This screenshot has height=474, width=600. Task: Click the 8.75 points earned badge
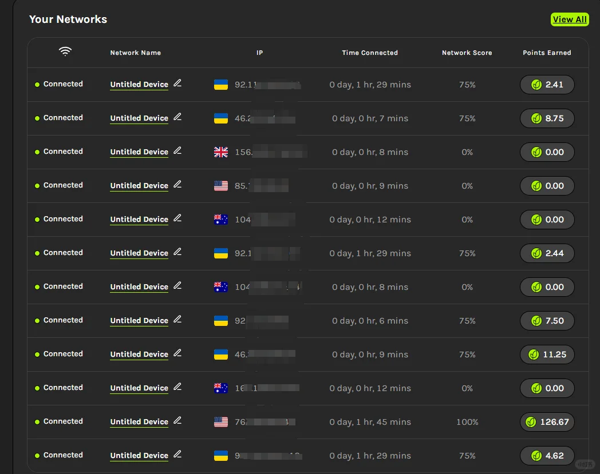[x=547, y=118]
